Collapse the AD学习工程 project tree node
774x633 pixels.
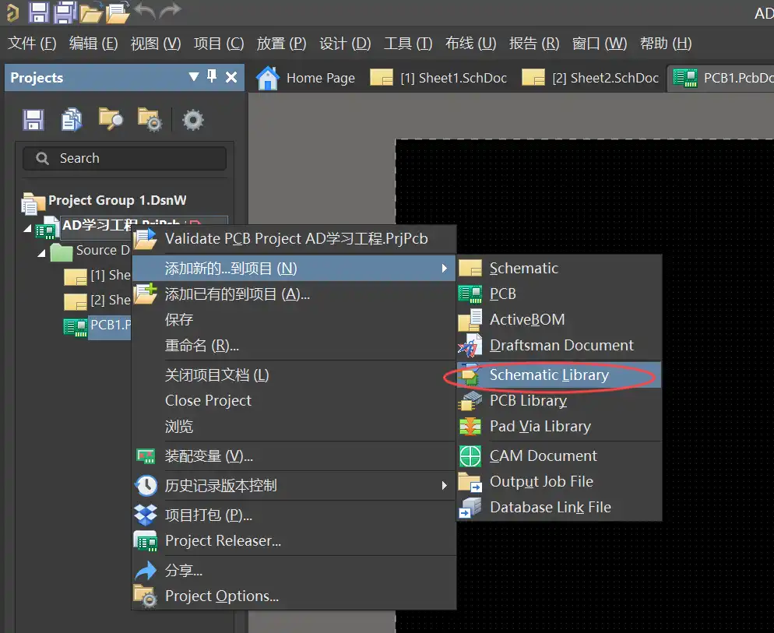click(x=29, y=228)
